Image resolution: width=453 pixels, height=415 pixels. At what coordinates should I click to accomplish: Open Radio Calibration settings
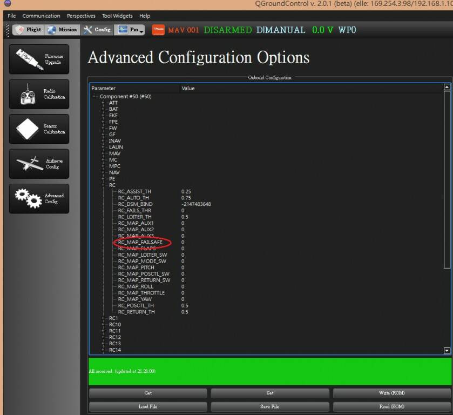tap(39, 95)
